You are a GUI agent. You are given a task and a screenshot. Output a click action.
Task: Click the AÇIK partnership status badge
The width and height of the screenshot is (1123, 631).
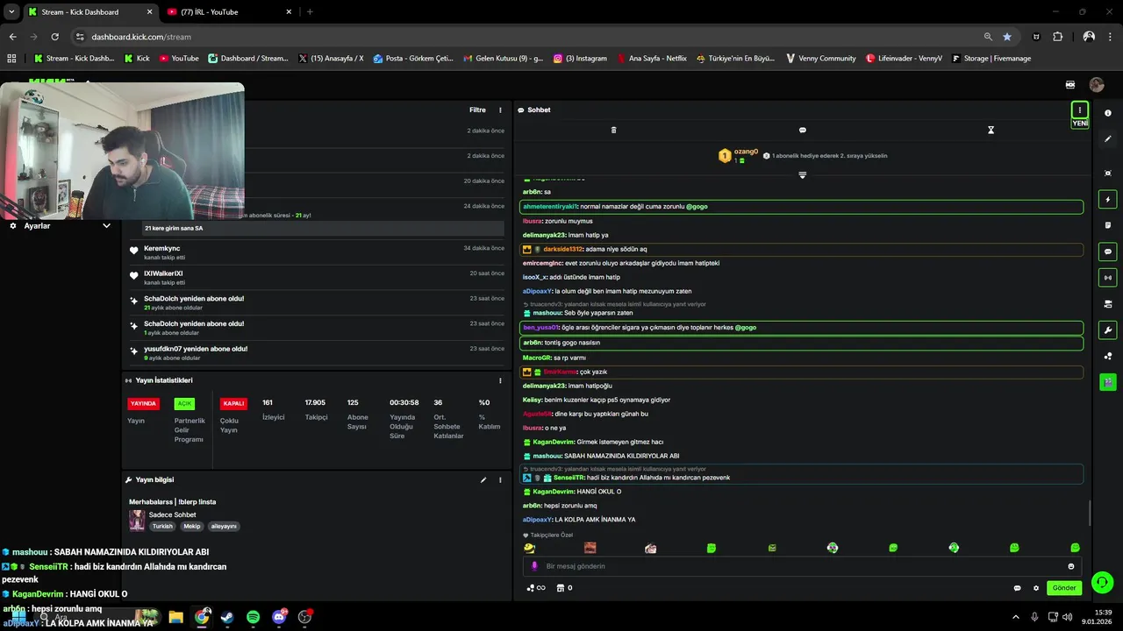[184, 404]
